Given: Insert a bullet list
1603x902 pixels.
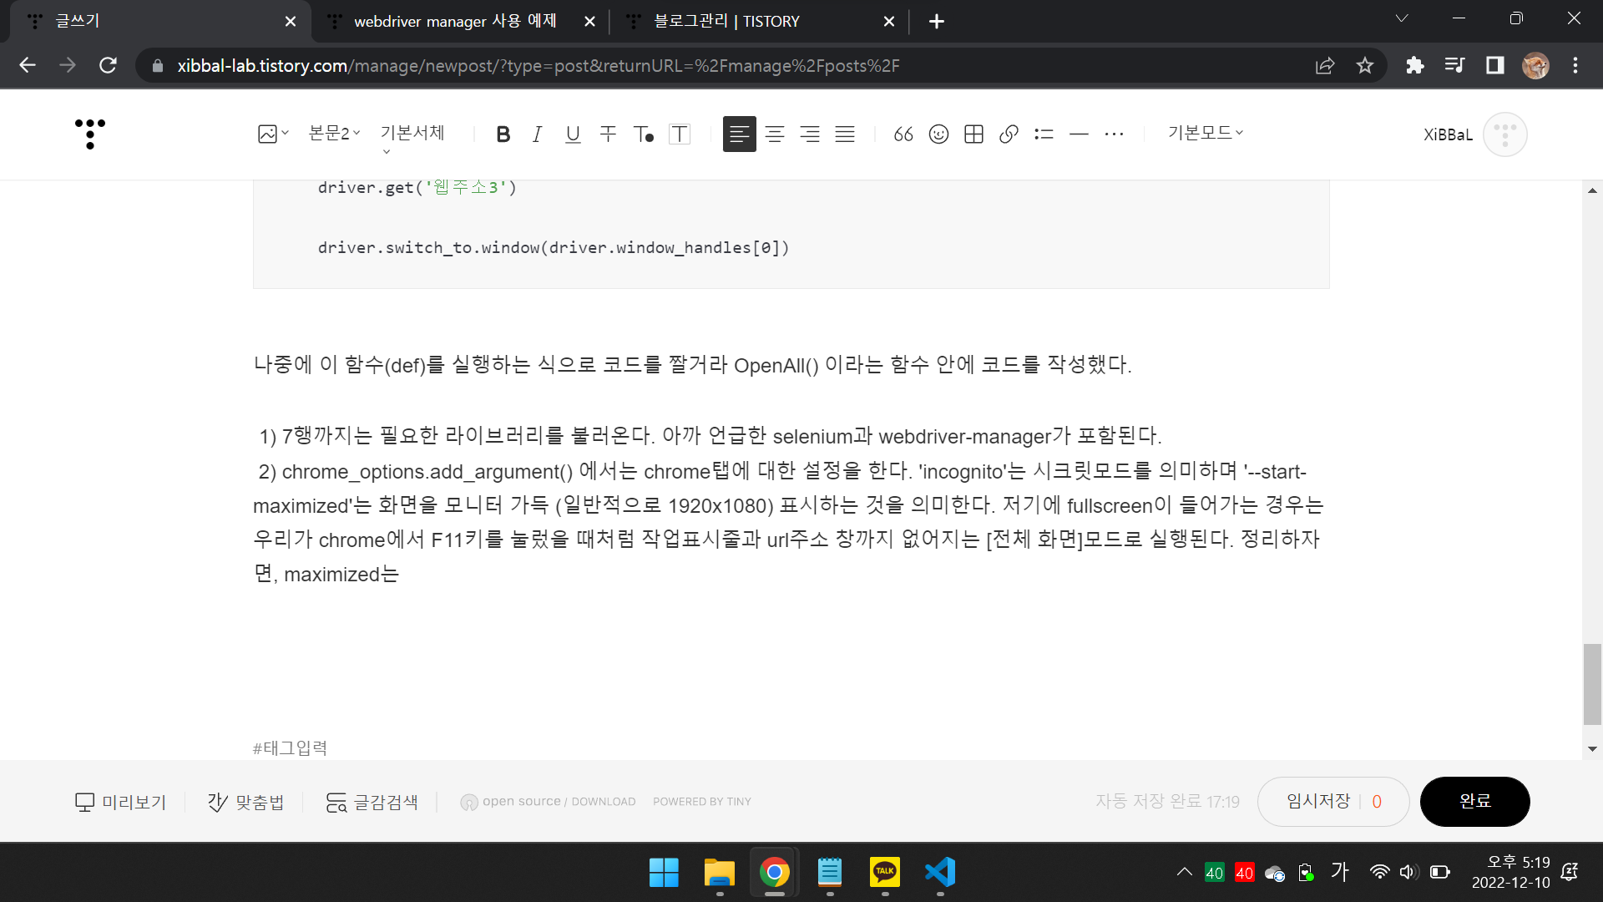Looking at the screenshot, I should (x=1044, y=134).
